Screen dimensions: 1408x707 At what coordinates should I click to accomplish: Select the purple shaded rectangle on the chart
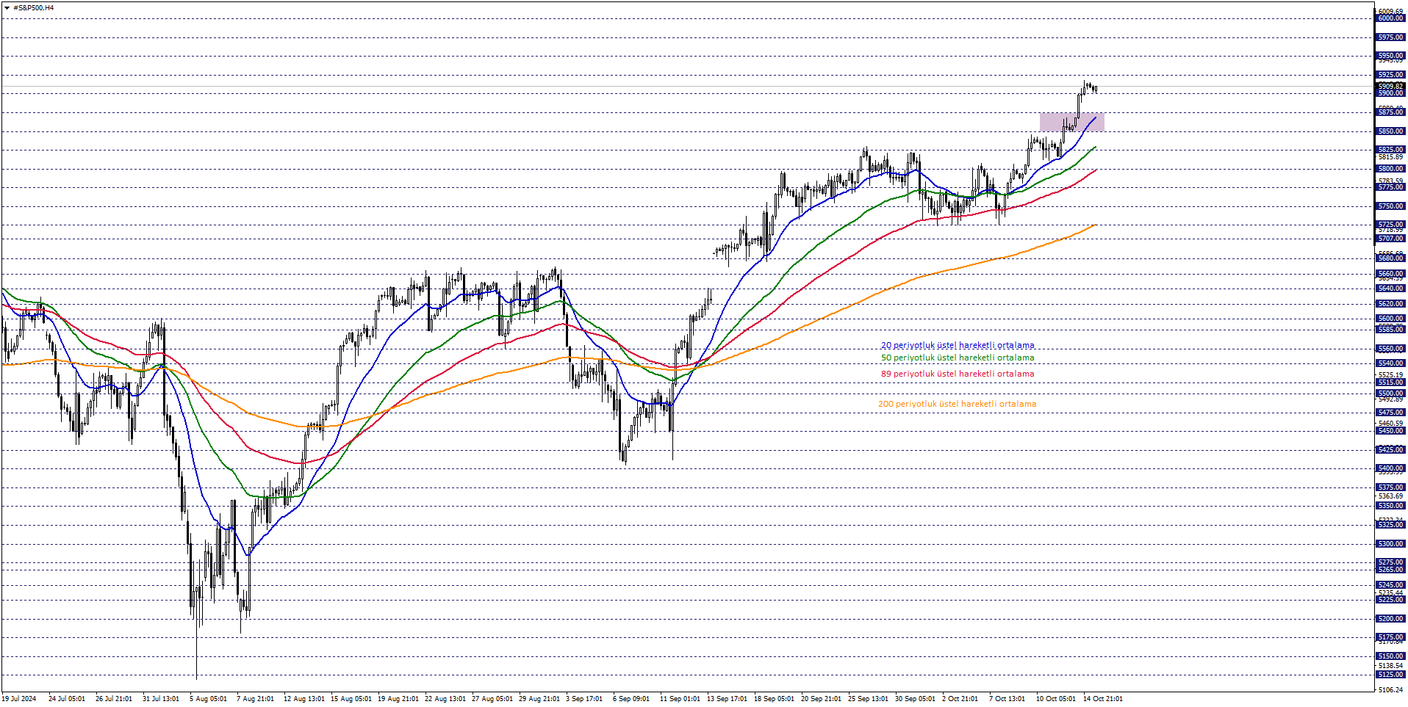tap(1071, 122)
